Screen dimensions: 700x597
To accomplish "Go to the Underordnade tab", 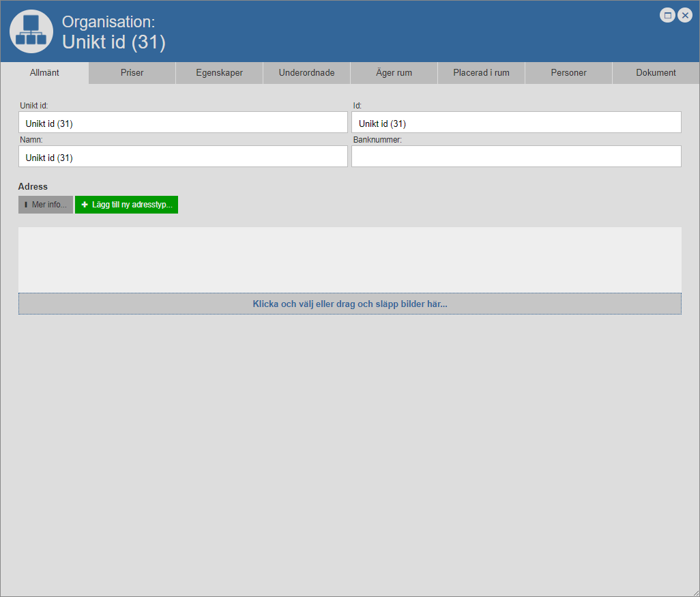I will [x=306, y=73].
